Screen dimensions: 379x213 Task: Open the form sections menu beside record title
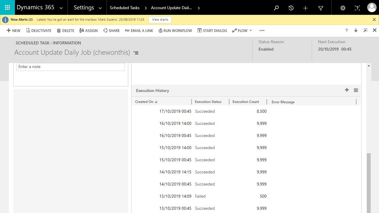136,53
